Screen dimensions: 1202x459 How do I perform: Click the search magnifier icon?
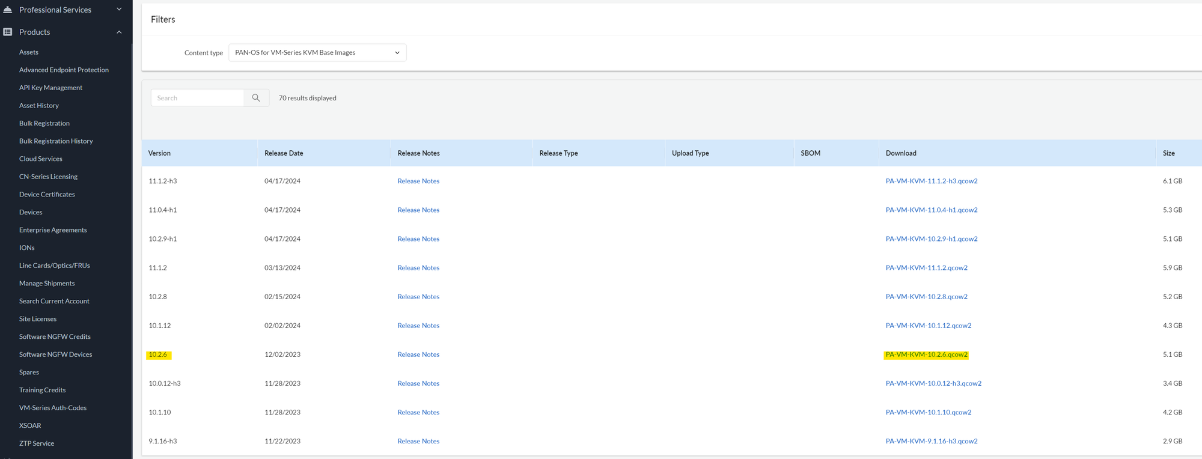tap(256, 98)
